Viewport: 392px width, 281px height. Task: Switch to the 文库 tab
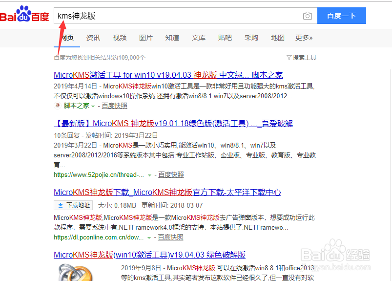[x=199, y=38]
